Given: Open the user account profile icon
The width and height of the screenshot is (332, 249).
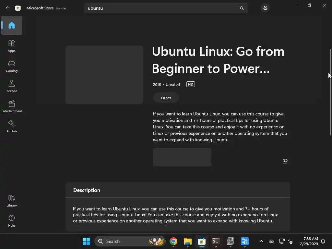Looking at the screenshot, I should pos(265,8).
